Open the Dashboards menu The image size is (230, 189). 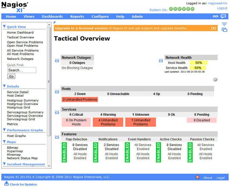click(52, 17)
